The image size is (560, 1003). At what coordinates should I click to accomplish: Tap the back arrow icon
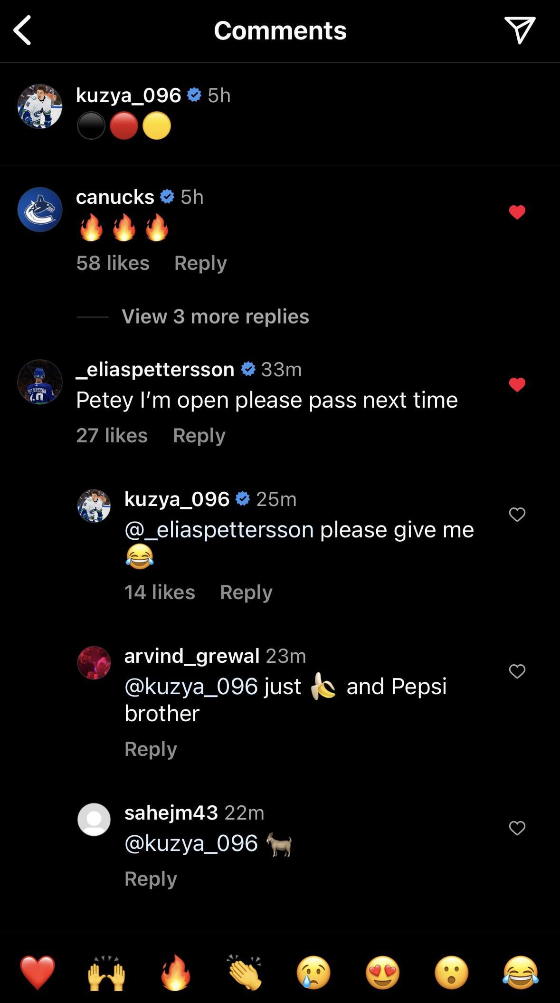(x=22, y=30)
